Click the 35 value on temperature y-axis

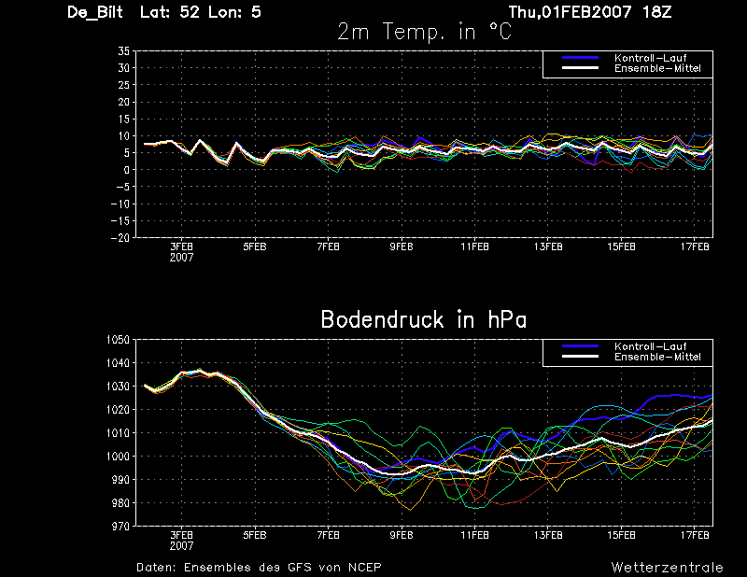[x=124, y=51]
